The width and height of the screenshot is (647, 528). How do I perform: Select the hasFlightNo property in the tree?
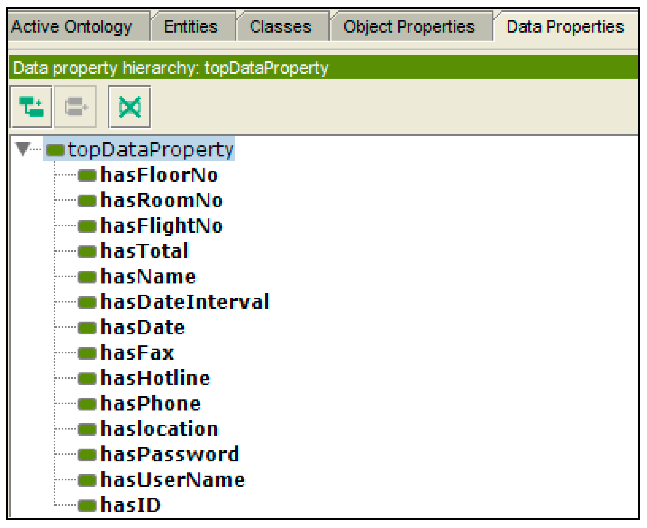tap(161, 226)
